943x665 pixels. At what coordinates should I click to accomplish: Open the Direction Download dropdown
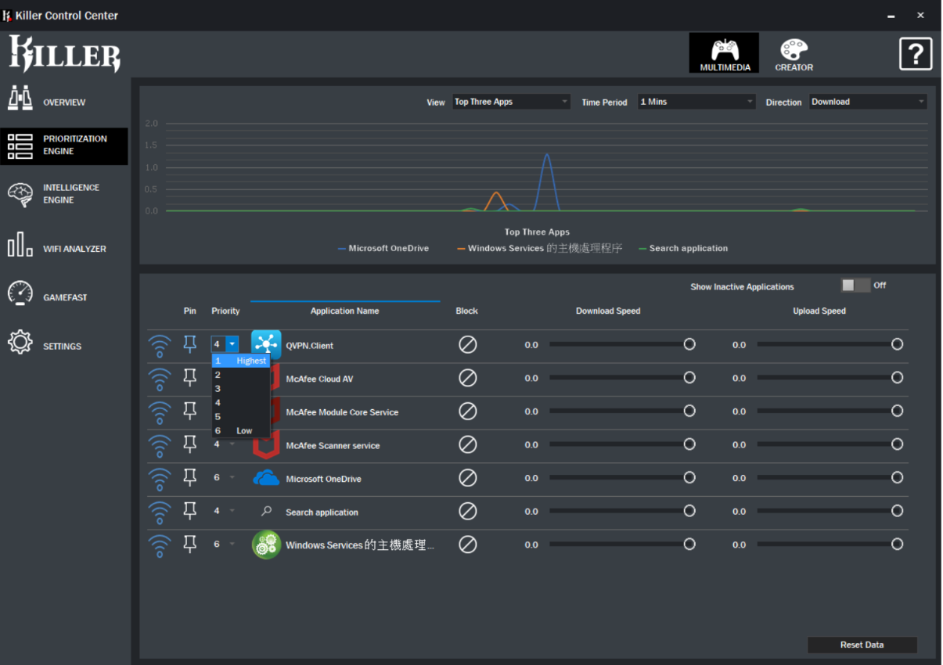pos(867,102)
